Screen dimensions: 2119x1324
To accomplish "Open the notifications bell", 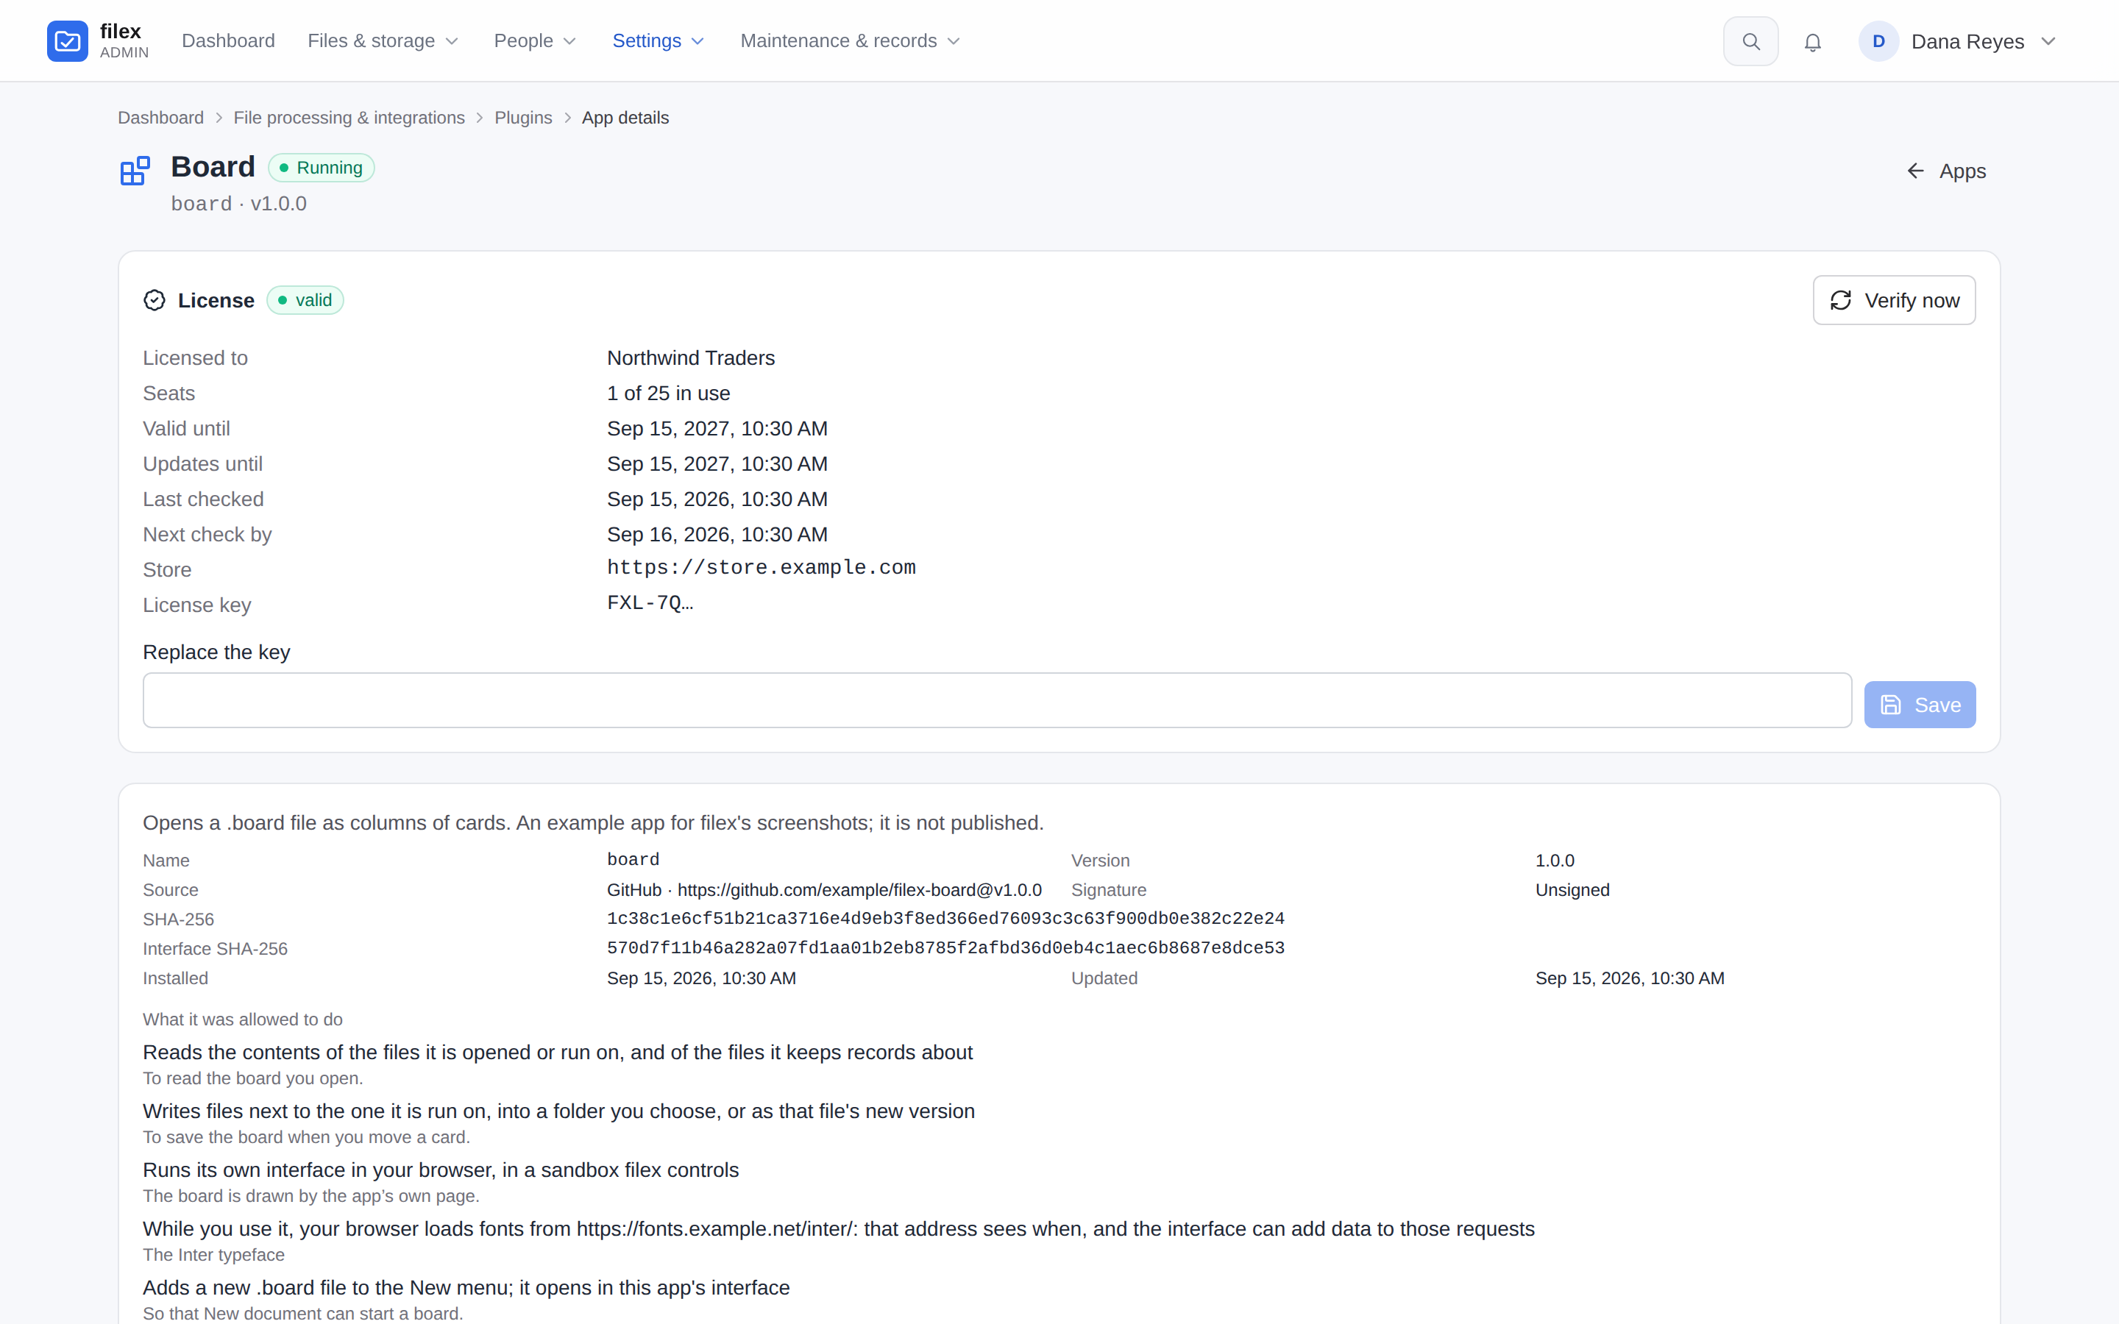I will click(1812, 42).
